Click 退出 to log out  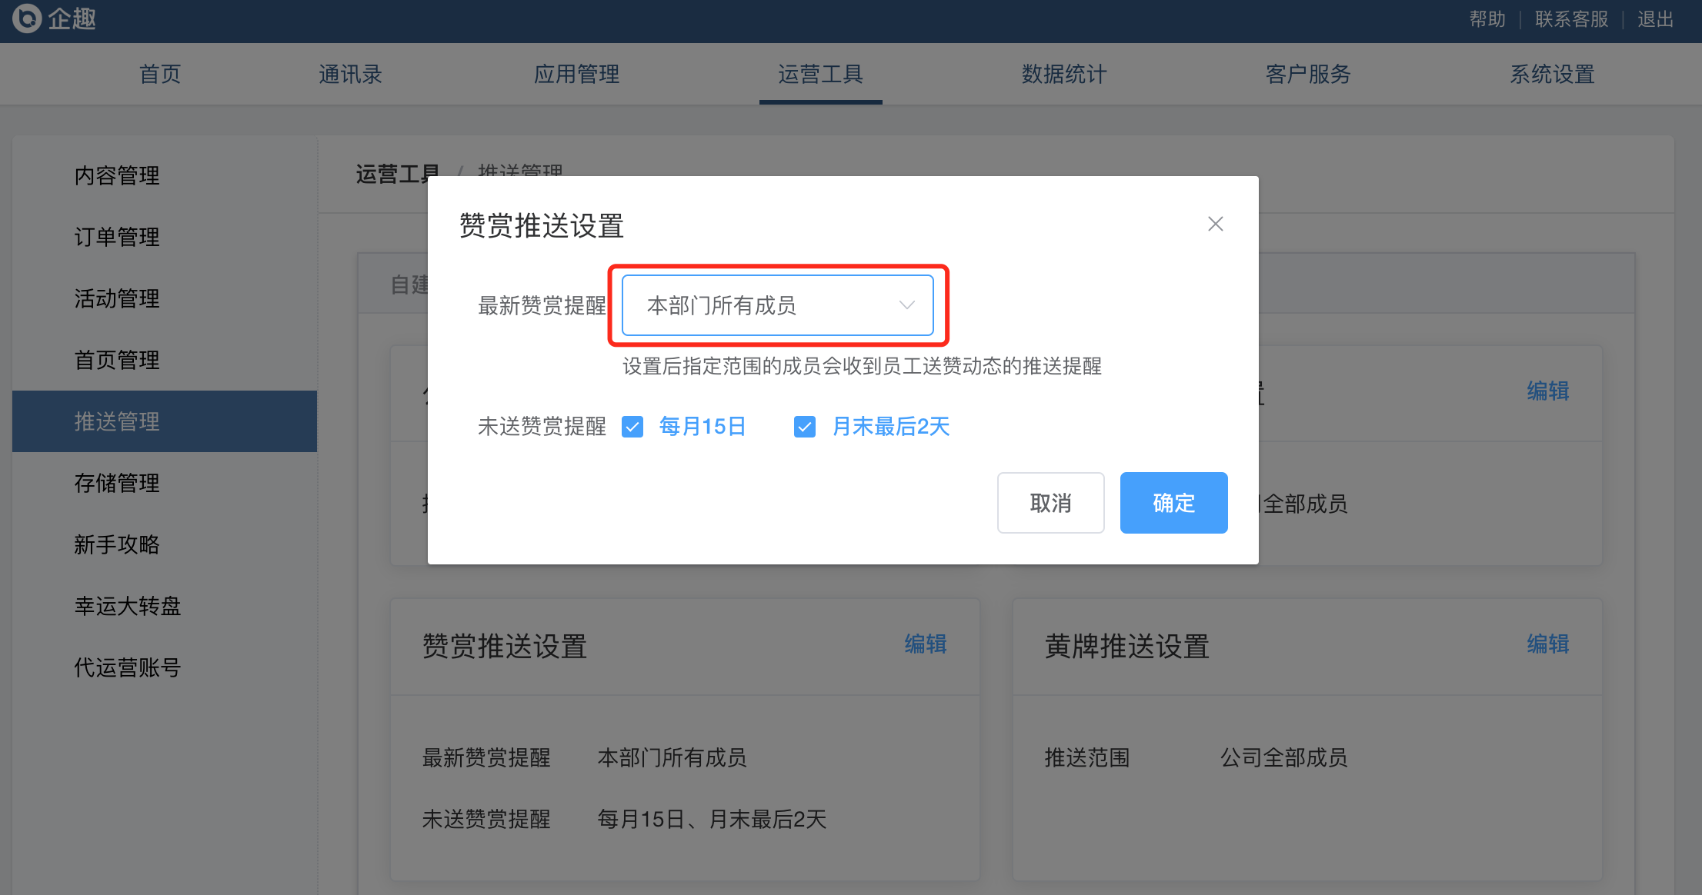pyautogui.click(x=1656, y=19)
